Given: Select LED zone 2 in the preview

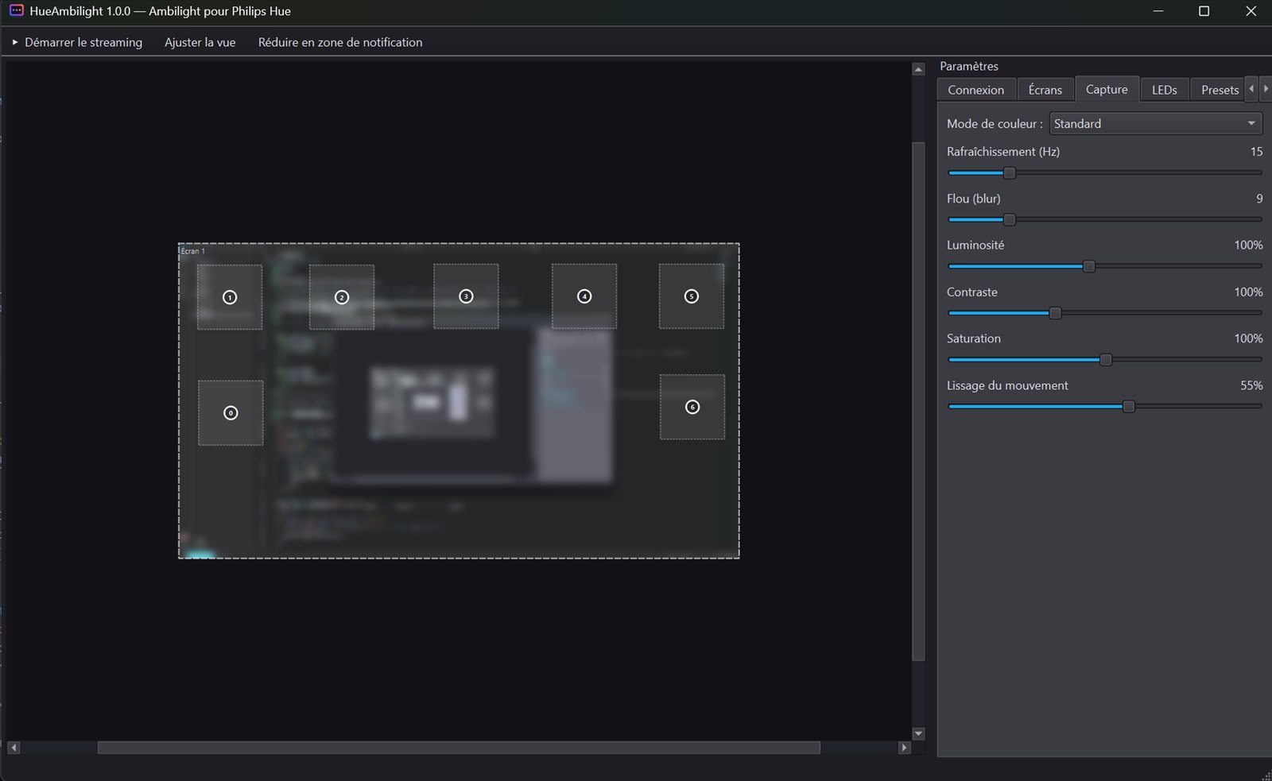Looking at the screenshot, I should pyautogui.click(x=342, y=297).
